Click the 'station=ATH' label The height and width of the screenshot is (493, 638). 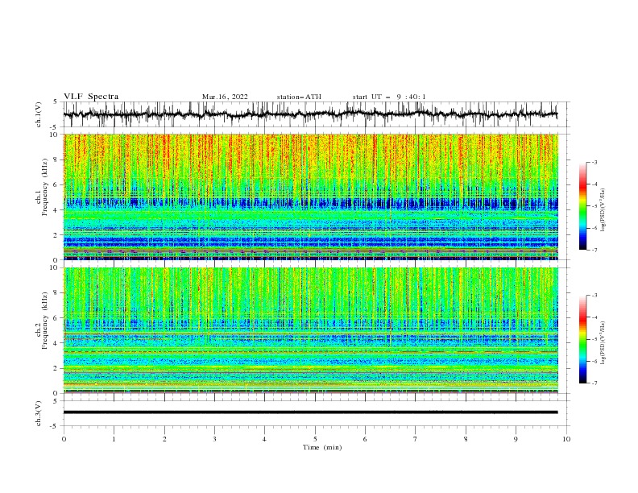click(x=299, y=97)
